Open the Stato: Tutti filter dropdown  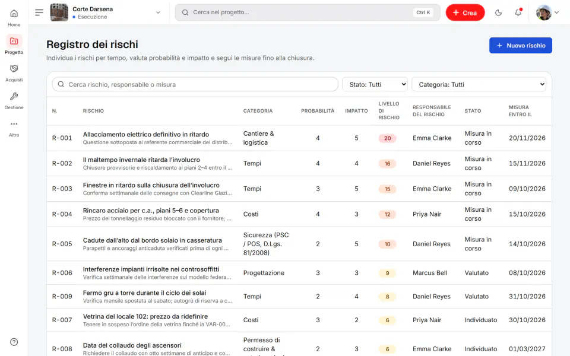[x=375, y=84]
